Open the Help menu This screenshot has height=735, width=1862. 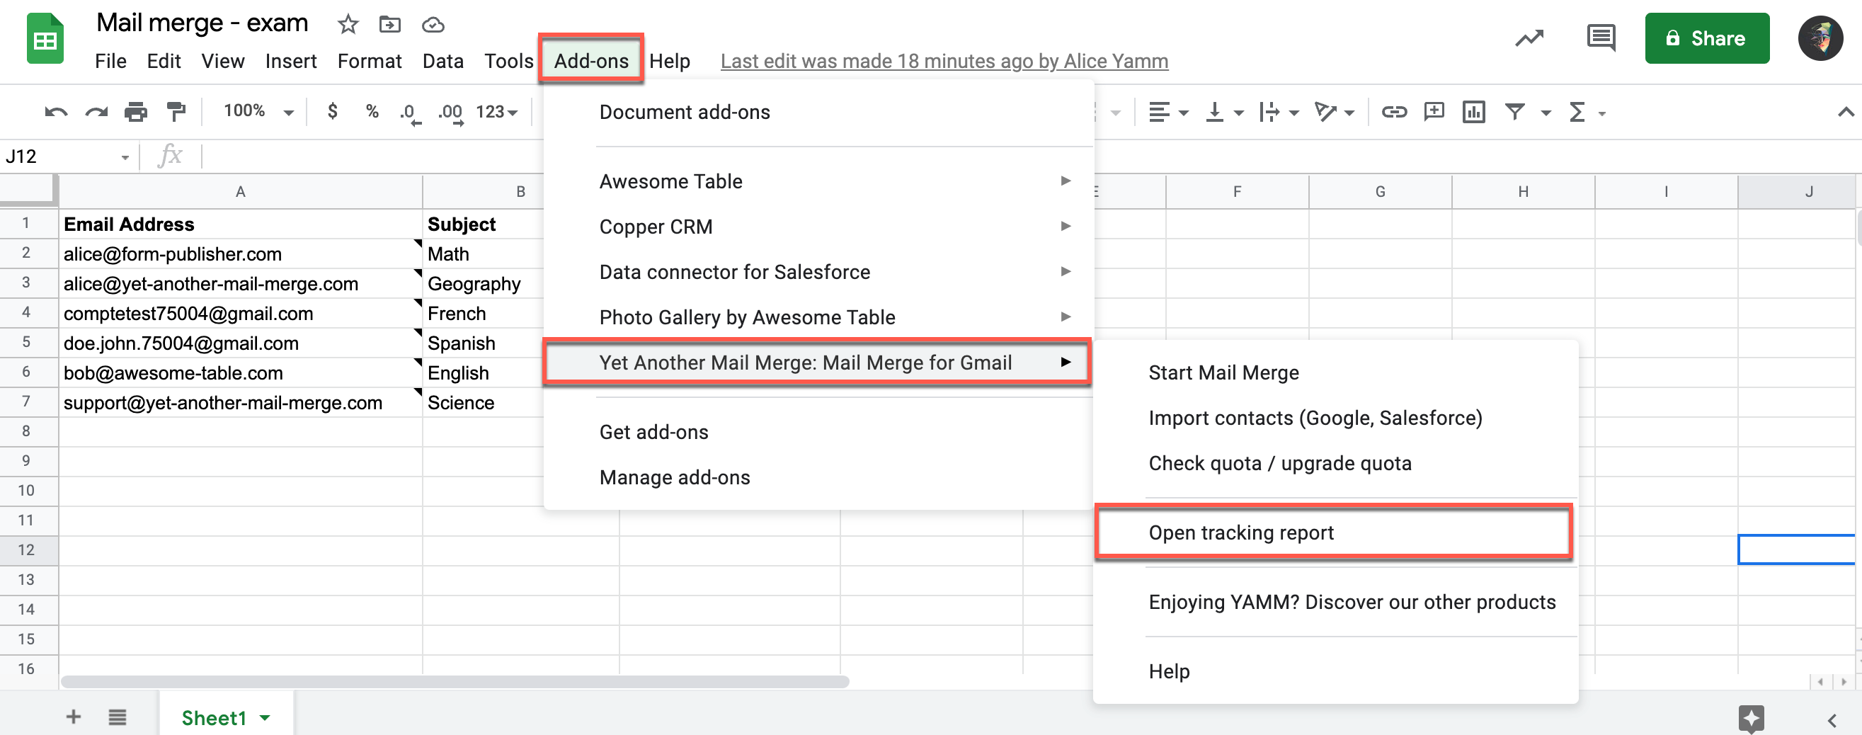coord(669,61)
